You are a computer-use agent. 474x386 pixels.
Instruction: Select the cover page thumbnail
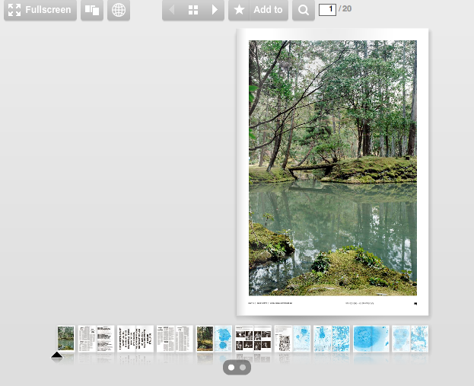[66, 338]
